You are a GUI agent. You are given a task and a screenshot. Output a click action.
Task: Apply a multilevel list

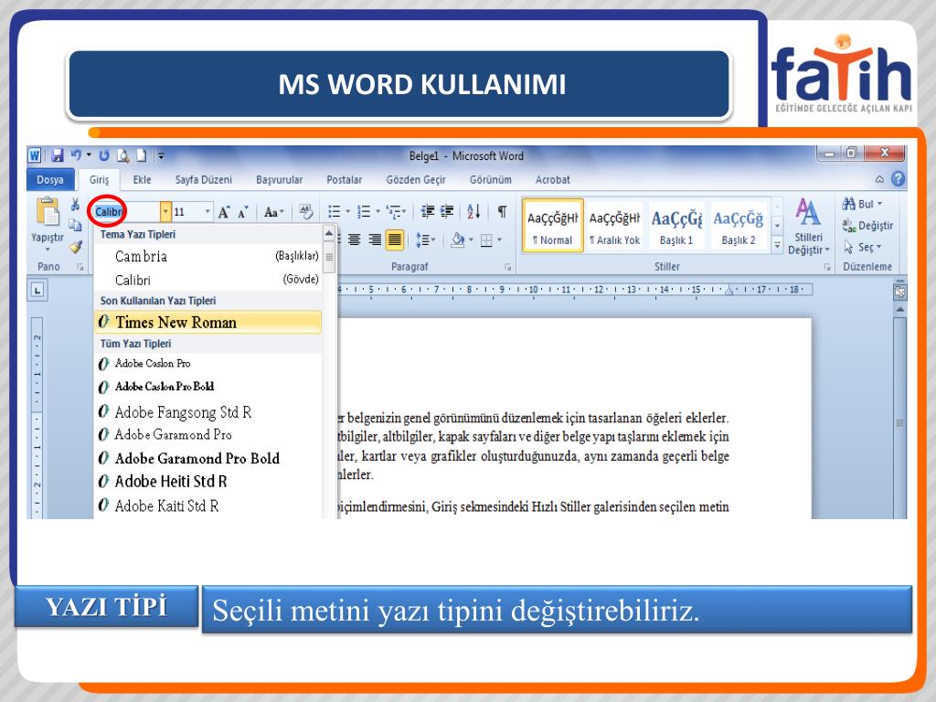coord(393,211)
